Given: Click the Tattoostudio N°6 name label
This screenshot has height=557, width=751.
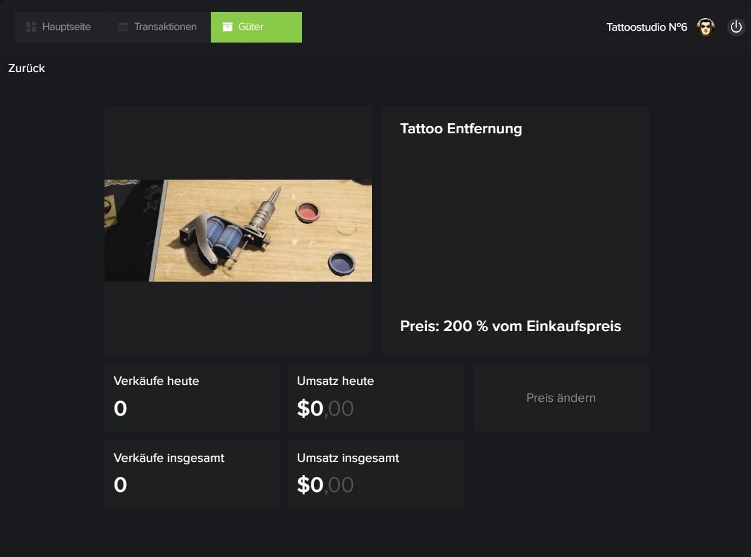Looking at the screenshot, I should tap(647, 28).
